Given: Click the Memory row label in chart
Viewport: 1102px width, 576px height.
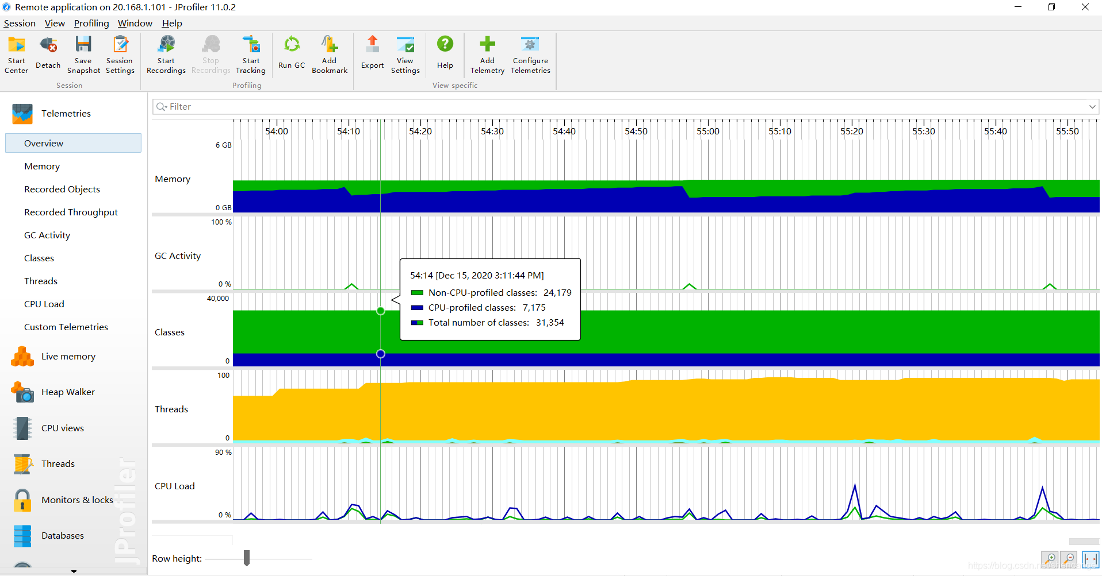Looking at the screenshot, I should (x=173, y=179).
